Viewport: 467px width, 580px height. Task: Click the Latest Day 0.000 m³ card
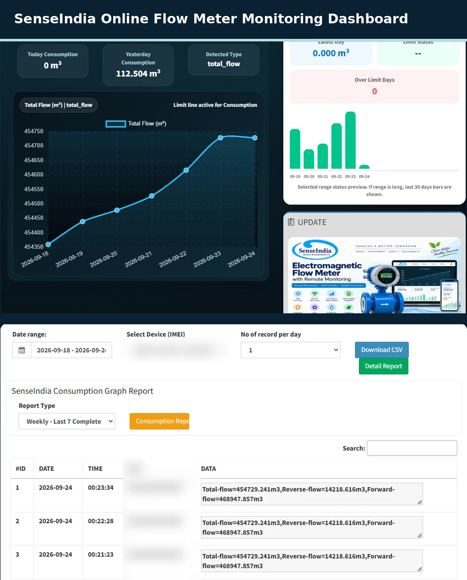(x=331, y=52)
